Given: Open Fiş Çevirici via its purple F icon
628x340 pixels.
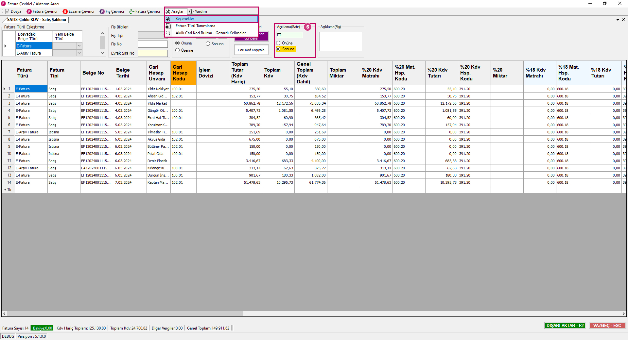Looking at the screenshot, I should [x=102, y=11].
